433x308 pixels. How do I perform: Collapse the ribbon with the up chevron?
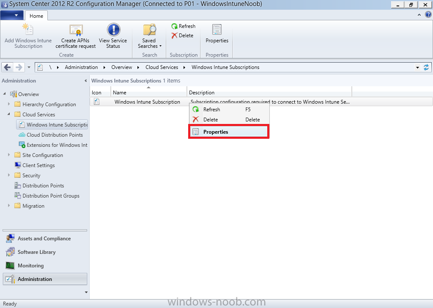(419, 15)
